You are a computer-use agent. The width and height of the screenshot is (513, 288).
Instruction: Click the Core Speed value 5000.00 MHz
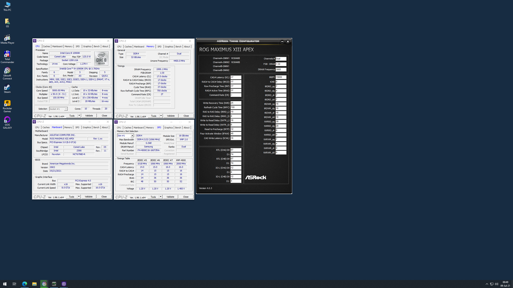tap(59, 91)
